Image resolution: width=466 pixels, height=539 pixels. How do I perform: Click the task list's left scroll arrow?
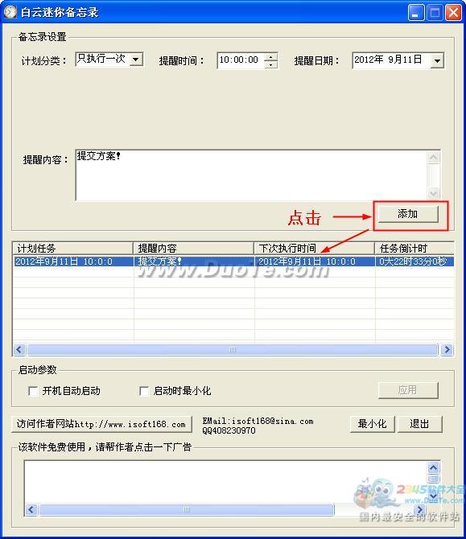[19, 350]
